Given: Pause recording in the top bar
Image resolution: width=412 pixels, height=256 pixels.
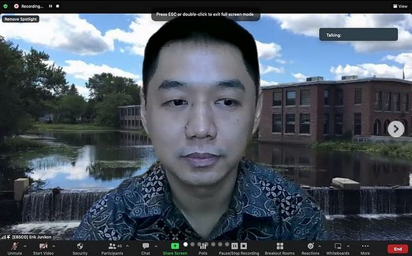Looking at the screenshot, I should (x=51, y=6).
